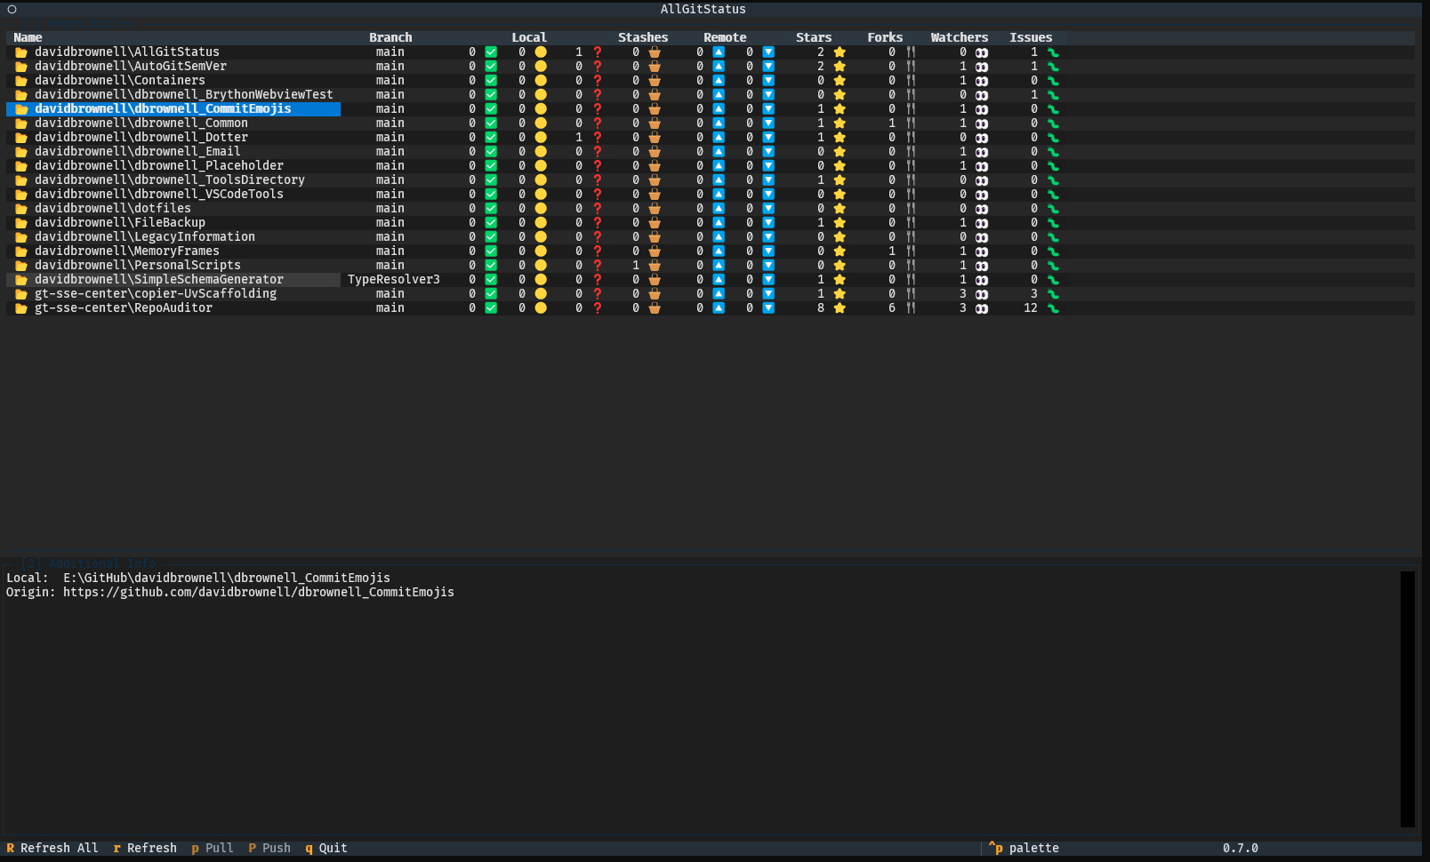Click the green check icon in SimpleSchemaGenerator row
Screen dimensions: 1430x862
491,280
